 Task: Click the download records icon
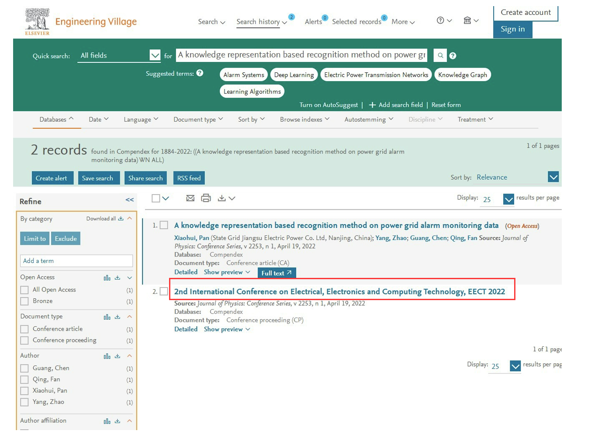(x=222, y=198)
